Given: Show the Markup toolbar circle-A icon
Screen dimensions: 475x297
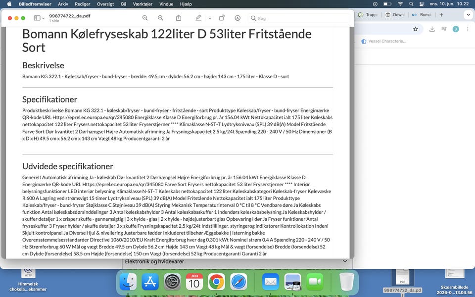Looking at the screenshot, I should click(237, 18).
